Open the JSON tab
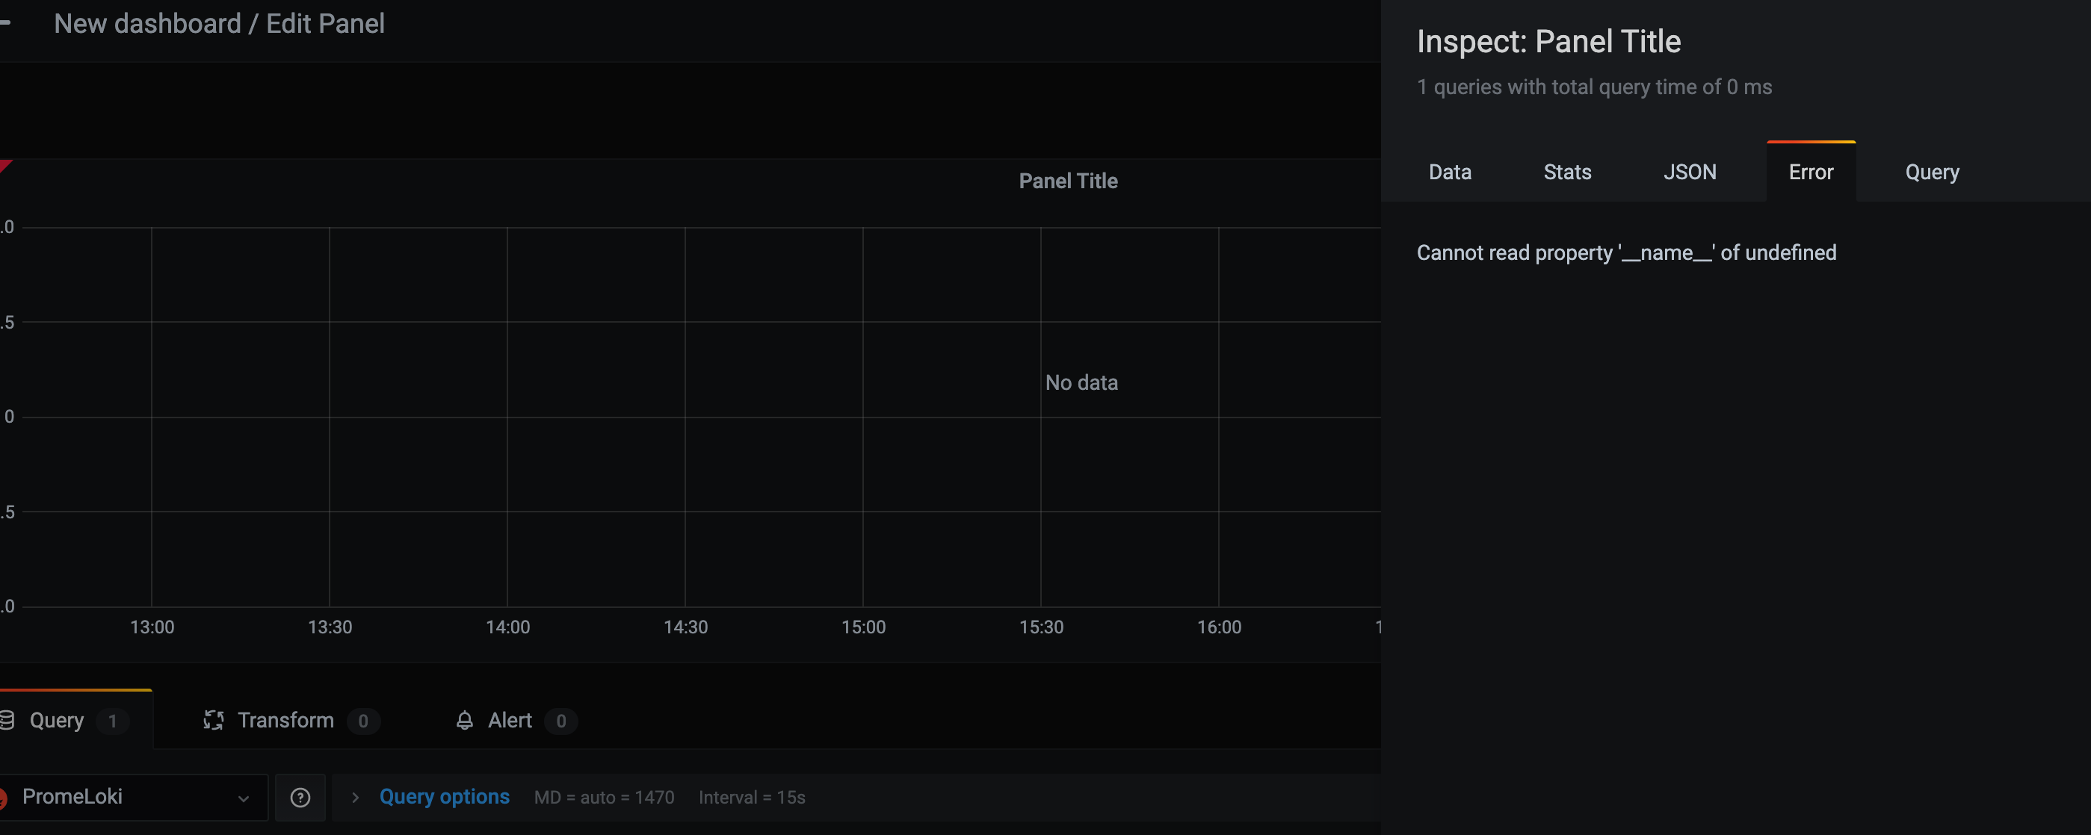Screen dimensions: 2091x835 click(x=1689, y=172)
